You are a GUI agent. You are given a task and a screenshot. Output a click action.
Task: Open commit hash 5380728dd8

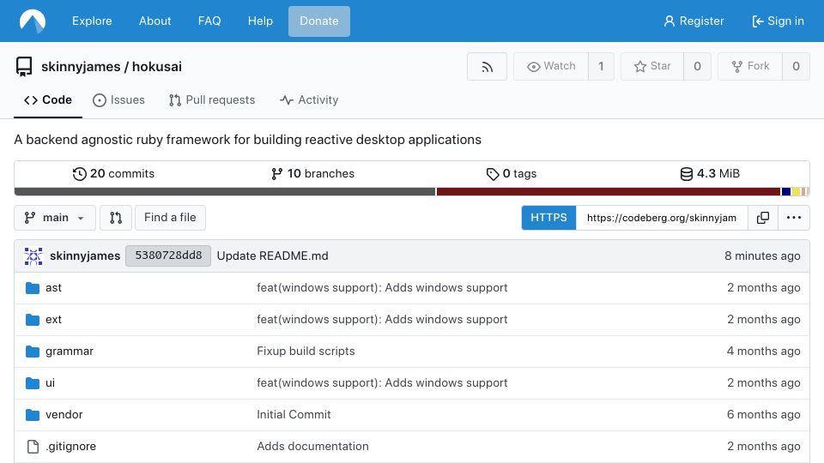point(168,256)
